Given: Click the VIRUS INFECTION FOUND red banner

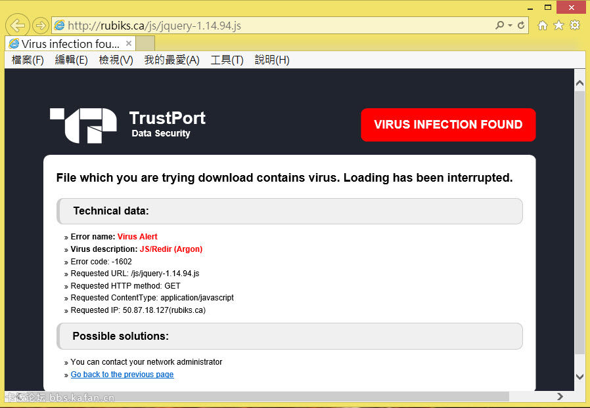Looking at the screenshot, I should (x=448, y=125).
